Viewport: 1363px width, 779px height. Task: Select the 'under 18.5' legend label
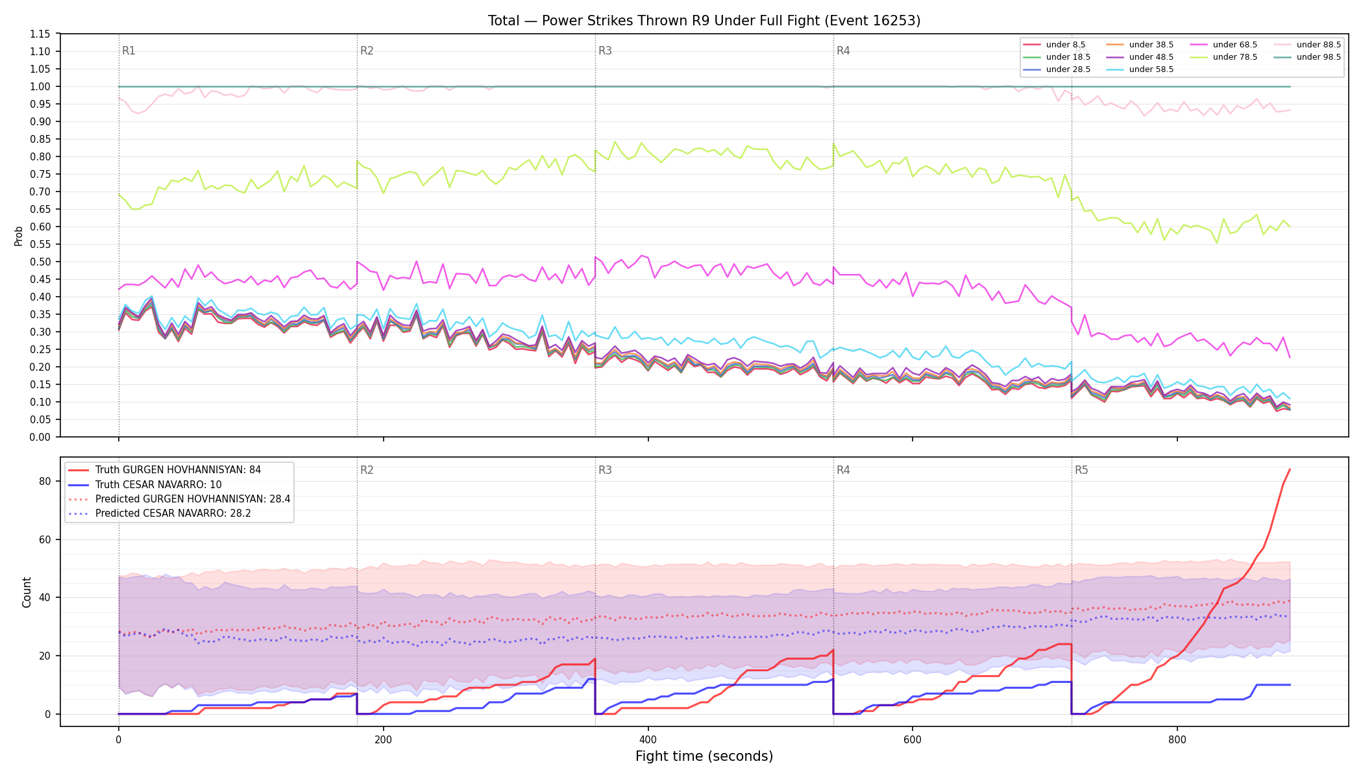pos(1068,57)
